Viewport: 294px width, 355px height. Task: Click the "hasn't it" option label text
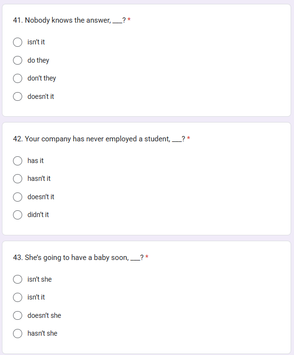[39, 178]
